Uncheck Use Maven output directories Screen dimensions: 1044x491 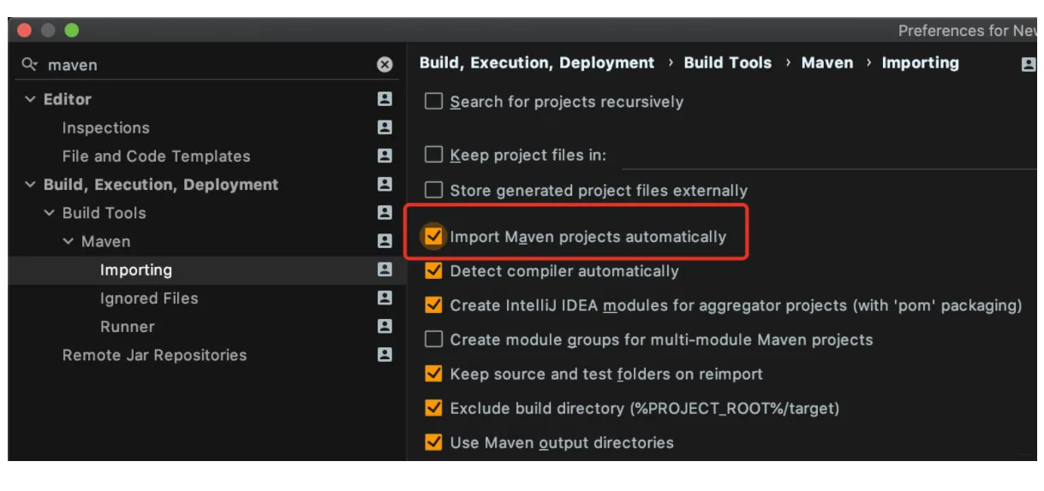click(x=434, y=442)
